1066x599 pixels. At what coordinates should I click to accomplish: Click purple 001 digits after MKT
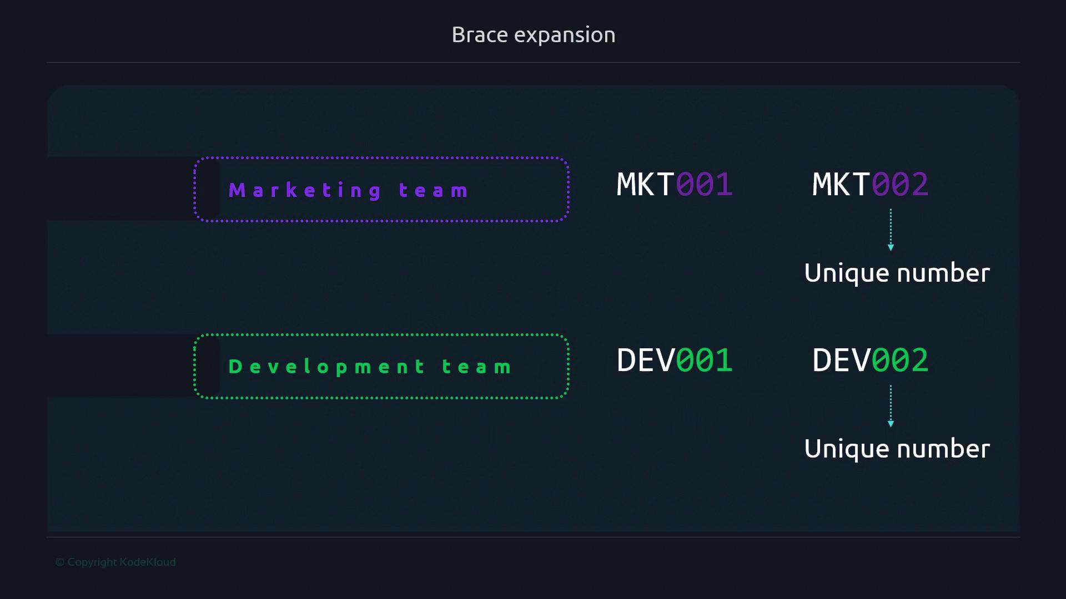pos(705,185)
